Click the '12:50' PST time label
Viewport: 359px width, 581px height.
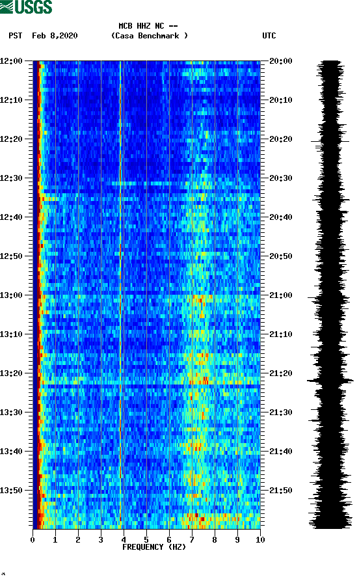click(11, 256)
